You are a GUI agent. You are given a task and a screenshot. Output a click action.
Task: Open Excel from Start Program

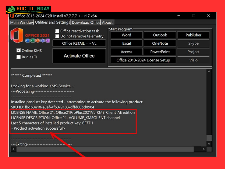tap(126, 43)
